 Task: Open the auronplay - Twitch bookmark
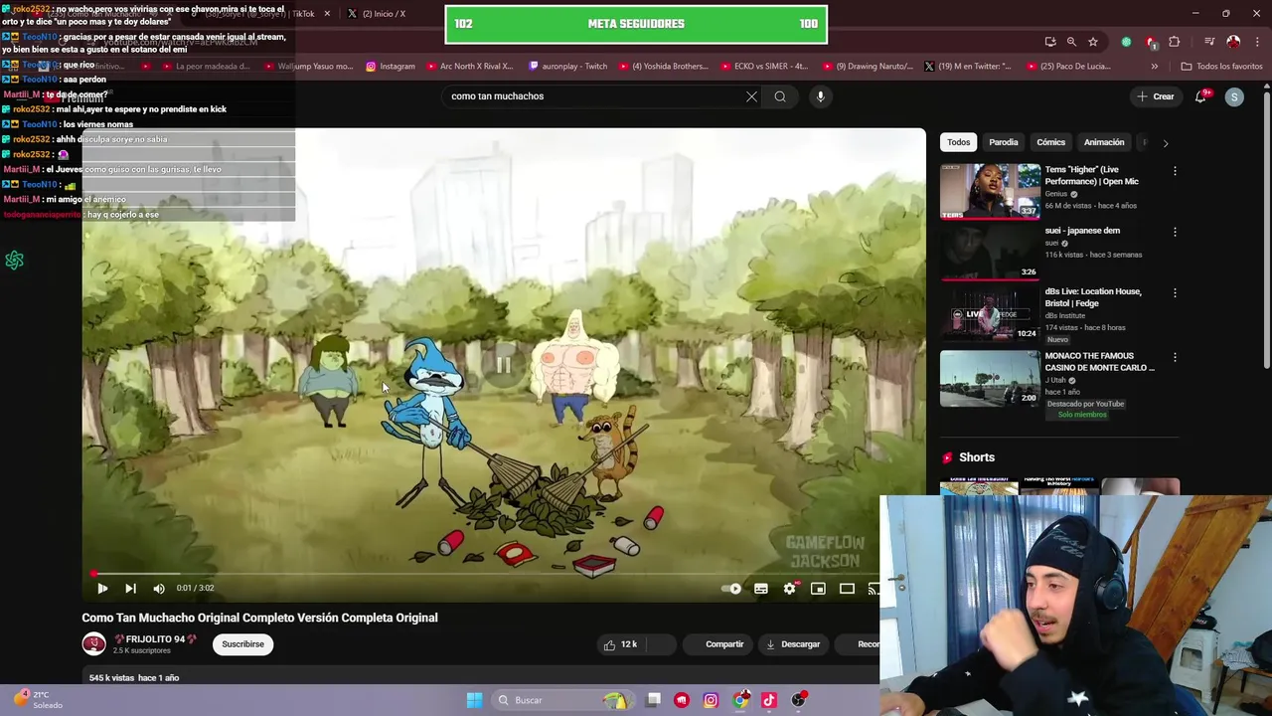(x=567, y=67)
